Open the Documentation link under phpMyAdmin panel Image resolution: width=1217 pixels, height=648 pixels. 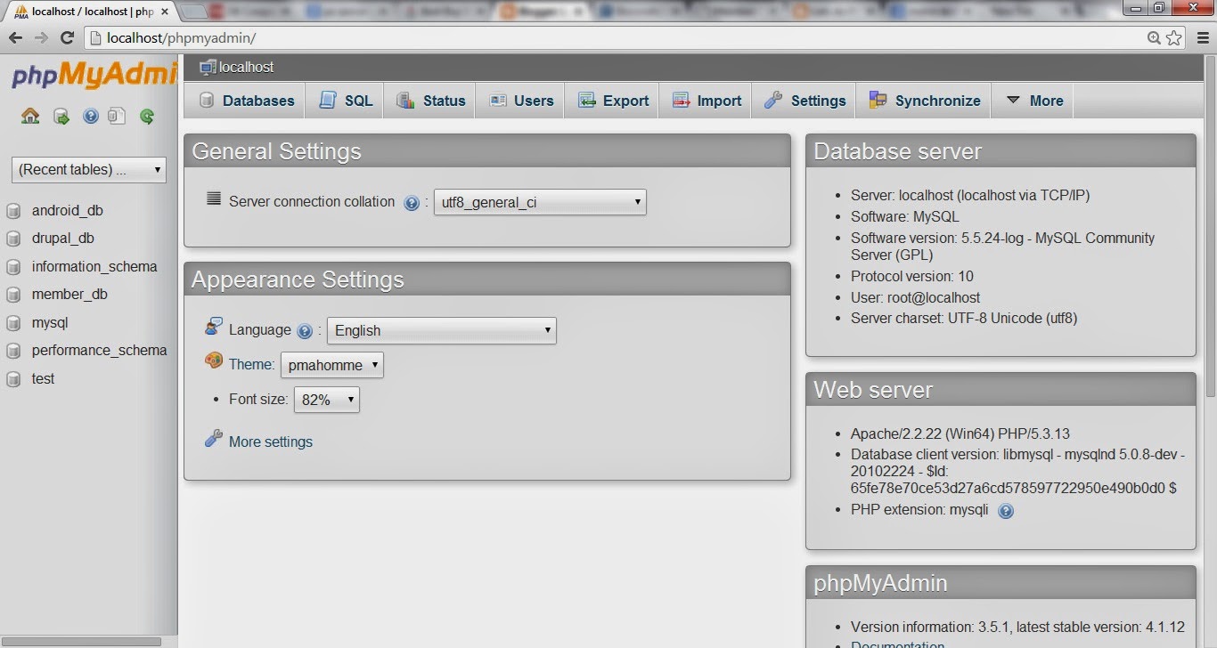[x=898, y=644]
